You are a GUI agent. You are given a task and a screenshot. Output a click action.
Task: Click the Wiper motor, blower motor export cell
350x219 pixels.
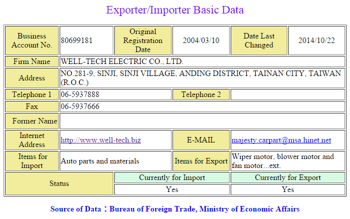[288, 161]
